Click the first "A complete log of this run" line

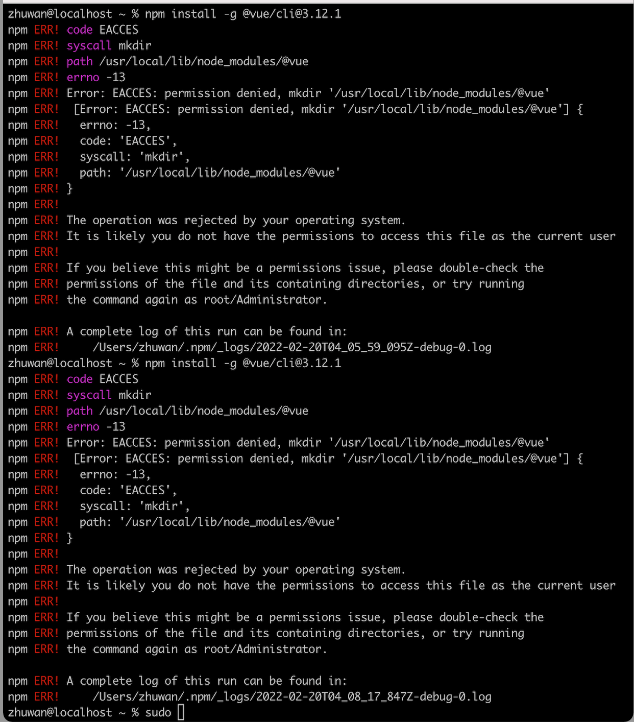(207, 331)
